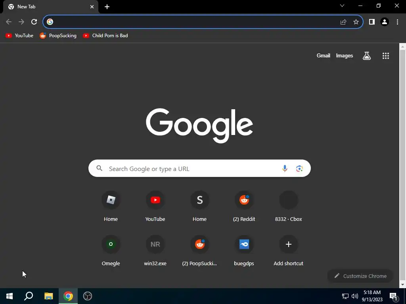Screen dimensions: 406x304
Task: Open network status in system tray
Action: 345,296
